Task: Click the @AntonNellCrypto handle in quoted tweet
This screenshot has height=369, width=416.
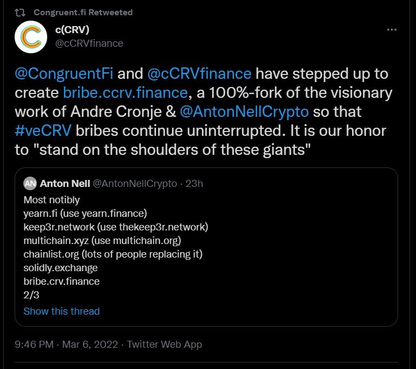Action: [135, 184]
